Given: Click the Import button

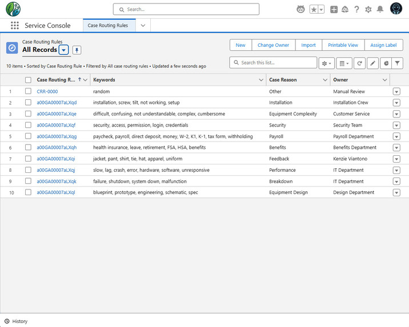Looking at the screenshot, I should click(308, 45).
